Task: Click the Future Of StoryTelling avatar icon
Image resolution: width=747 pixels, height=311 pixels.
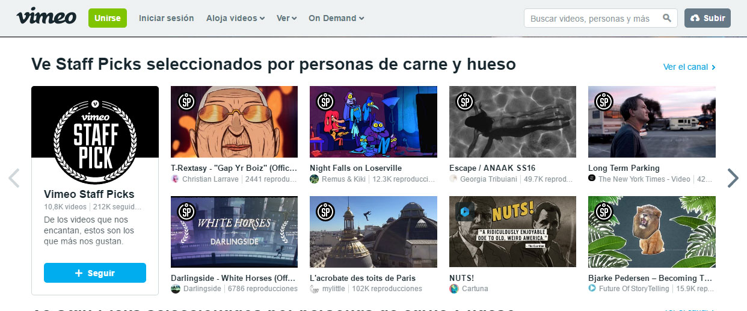Action: coord(592,289)
